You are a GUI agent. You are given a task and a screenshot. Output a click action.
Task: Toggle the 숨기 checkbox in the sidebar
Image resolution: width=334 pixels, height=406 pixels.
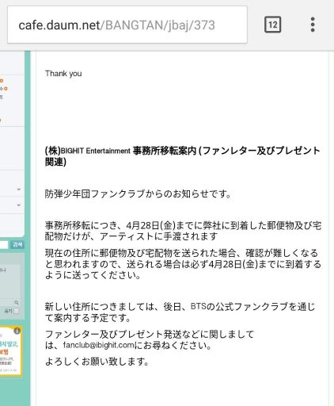(17, 311)
